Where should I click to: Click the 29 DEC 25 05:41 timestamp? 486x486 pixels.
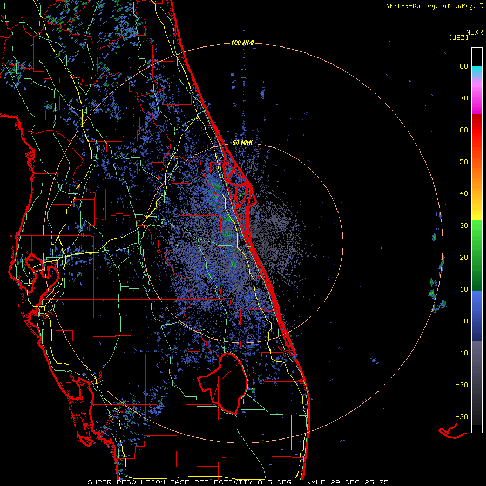366,482
